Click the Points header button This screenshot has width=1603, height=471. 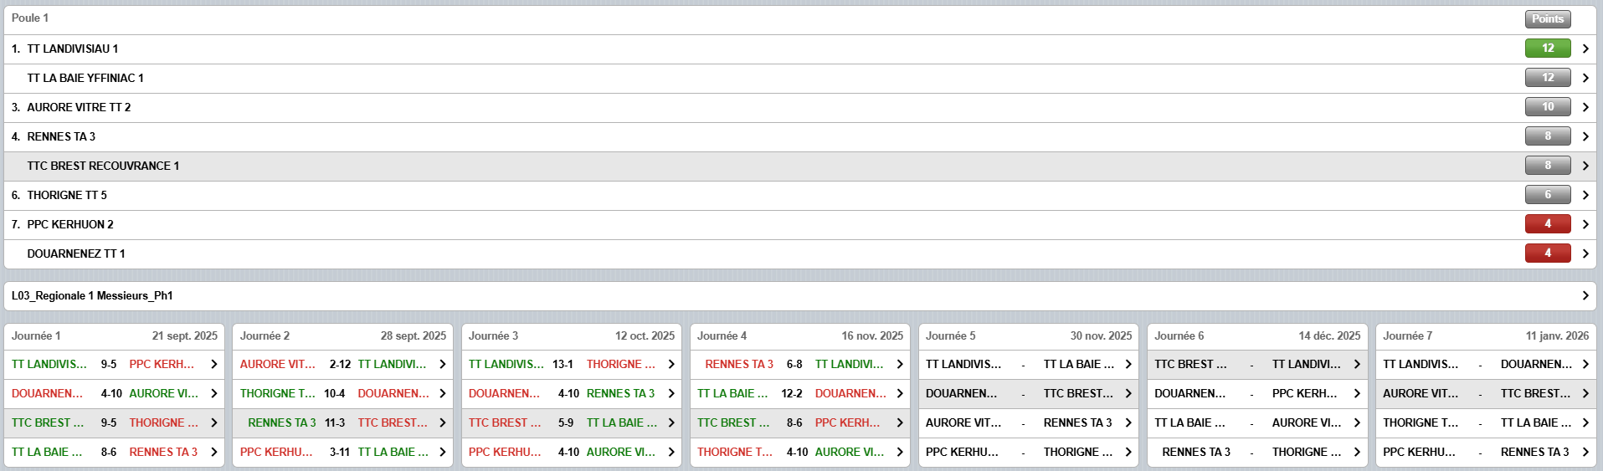click(x=1547, y=19)
